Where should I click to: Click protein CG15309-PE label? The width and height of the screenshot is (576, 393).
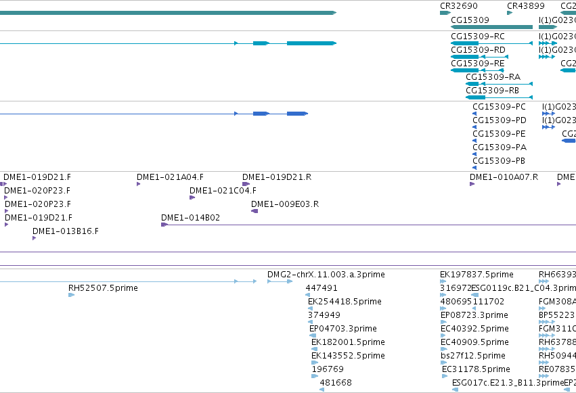pyautogui.click(x=499, y=134)
